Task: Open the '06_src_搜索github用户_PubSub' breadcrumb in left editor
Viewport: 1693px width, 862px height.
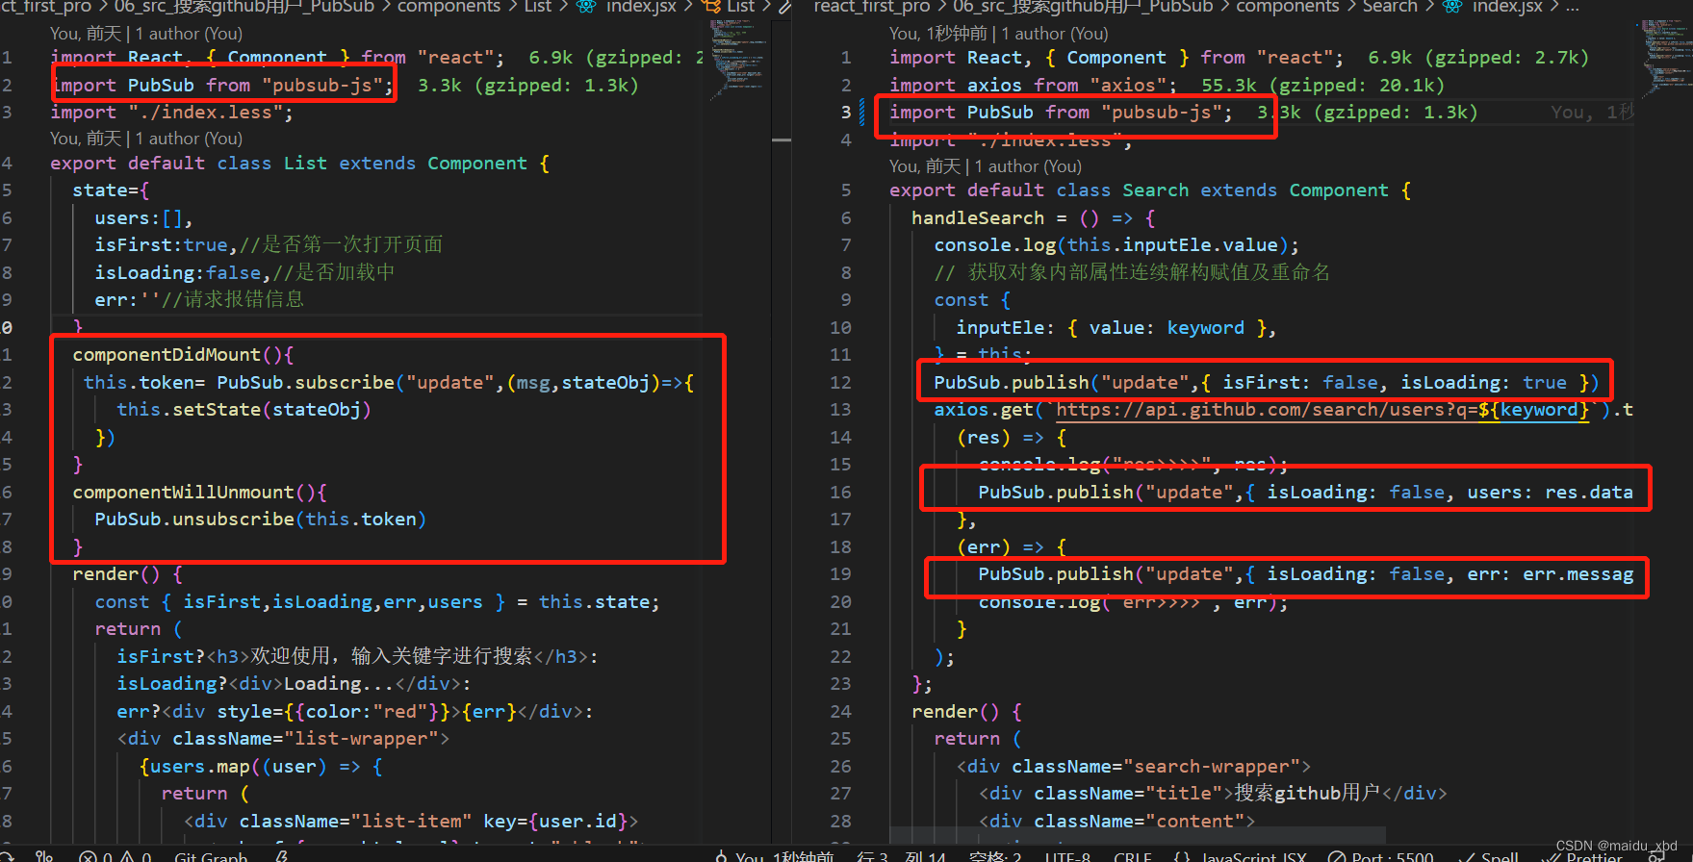Action: tap(244, 7)
